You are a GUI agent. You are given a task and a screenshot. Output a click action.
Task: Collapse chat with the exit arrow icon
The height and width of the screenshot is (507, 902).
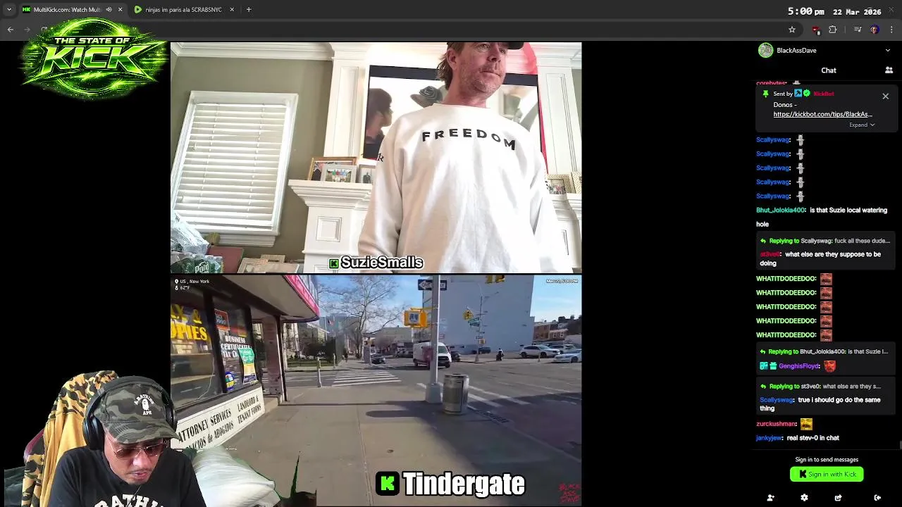click(x=877, y=498)
